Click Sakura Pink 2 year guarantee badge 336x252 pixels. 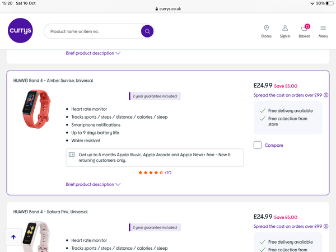tap(155, 227)
